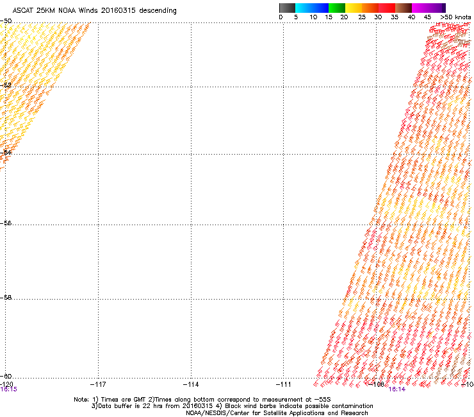This screenshot has width=474, height=417.
Task: Click the -111 longitude axis label
Action: click(x=284, y=384)
